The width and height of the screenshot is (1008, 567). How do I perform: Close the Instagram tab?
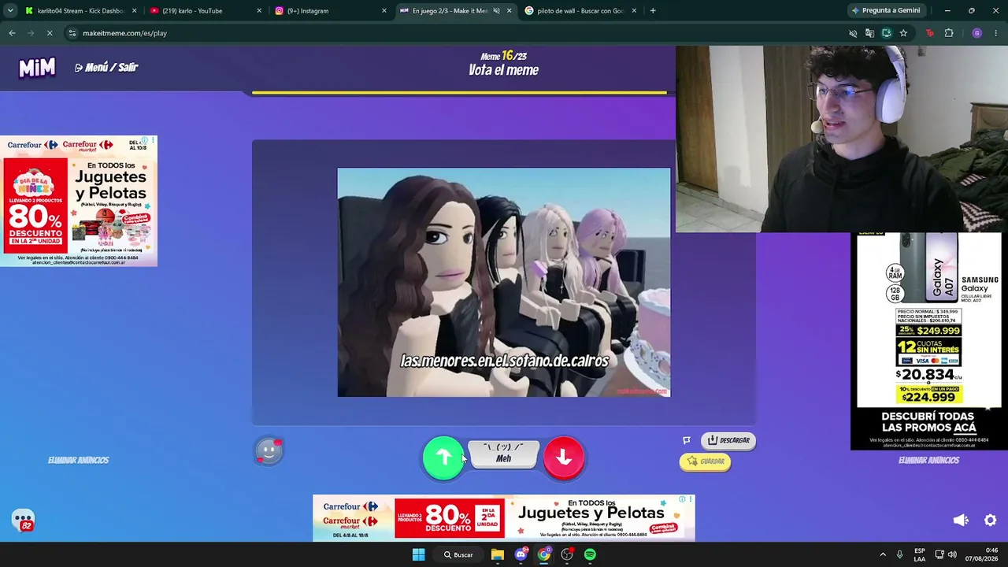click(384, 11)
